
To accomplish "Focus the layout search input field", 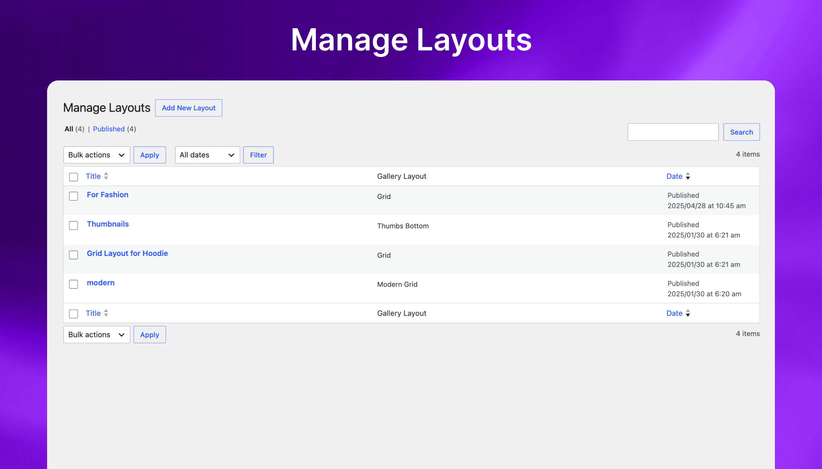I will pos(673,132).
